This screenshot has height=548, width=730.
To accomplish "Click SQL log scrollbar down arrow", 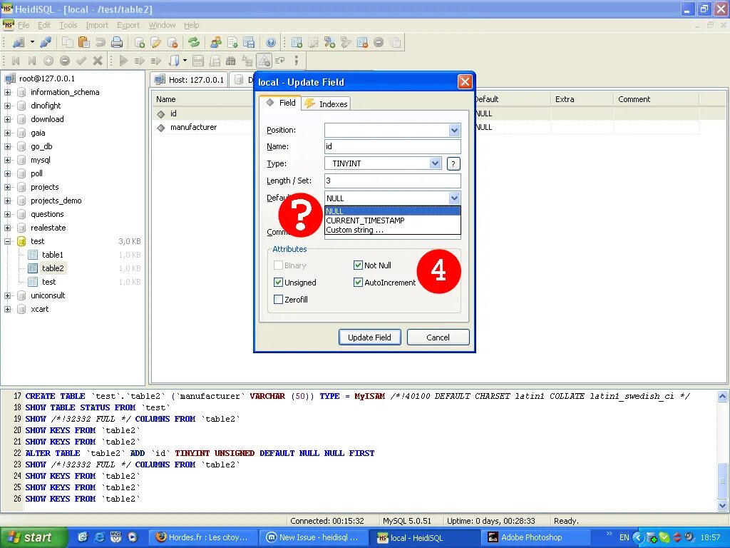I will click(x=723, y=506).
